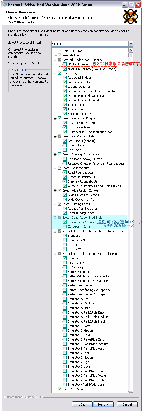Select the Main NAM Files row
143x412 pixels.
[x=72, y=51]
